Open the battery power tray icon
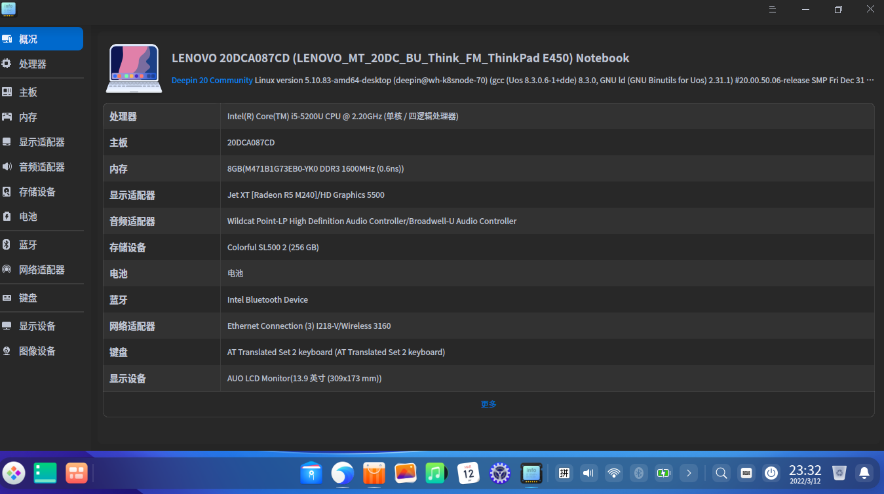 pyautogui.click(x=664, y=472)
